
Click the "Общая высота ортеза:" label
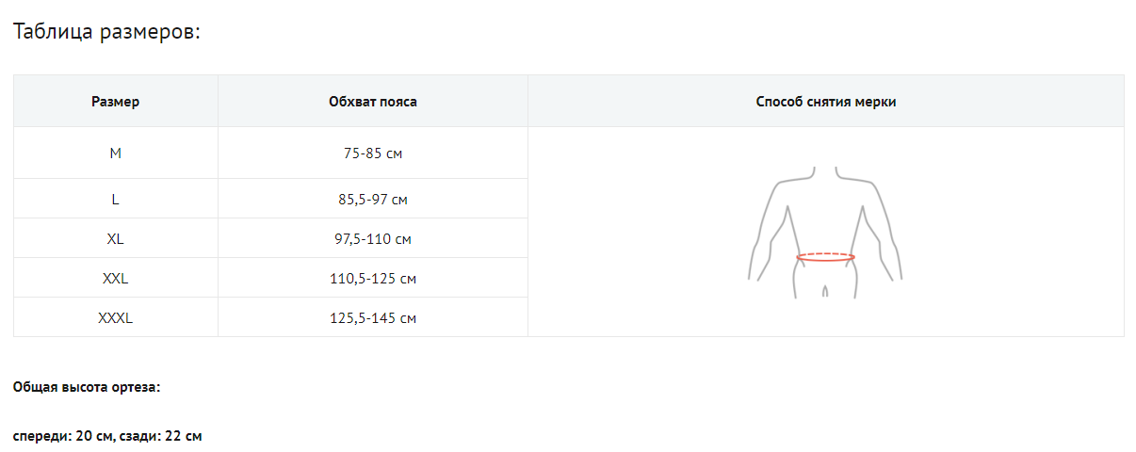pyautogui.click(x=87, y=387)
